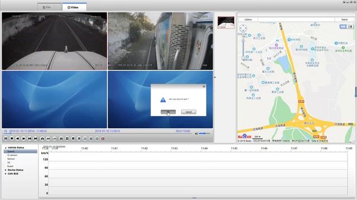This screenshot has width=357, height=200.
Task: Switch to four-window video layout
Action: tap(73, 138)
